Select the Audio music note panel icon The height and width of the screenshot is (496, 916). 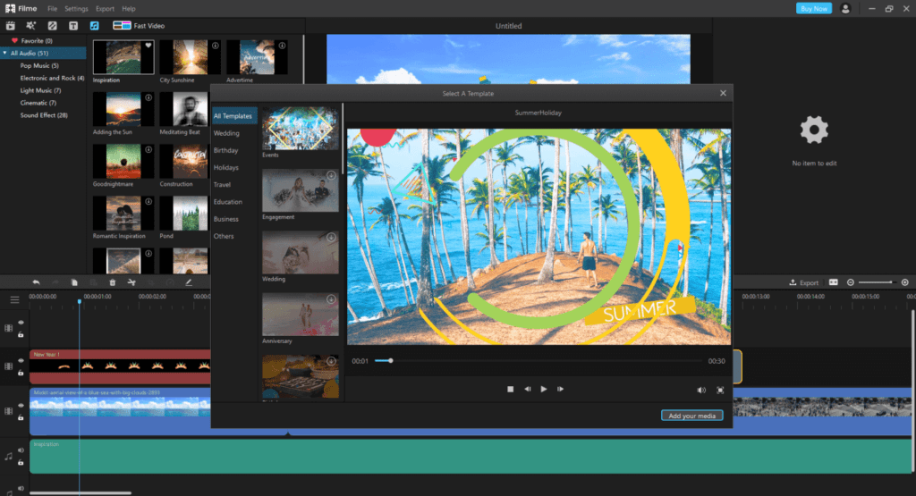click(x=94, y=26)
